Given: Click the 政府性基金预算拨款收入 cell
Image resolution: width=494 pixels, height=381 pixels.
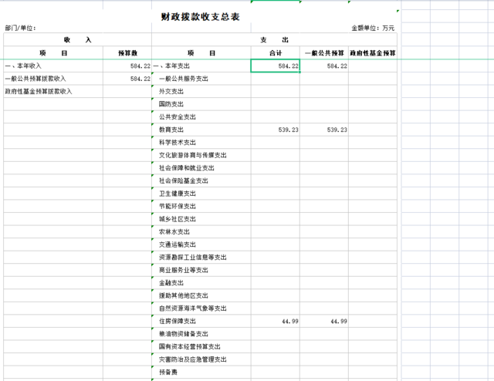Looking at the screenshot, I should (x=38, y=91).
